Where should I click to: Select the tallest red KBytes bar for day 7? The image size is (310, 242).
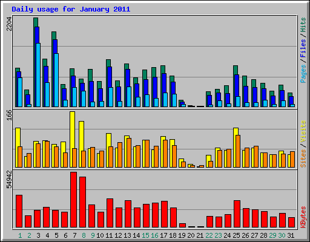coord(73,200)
